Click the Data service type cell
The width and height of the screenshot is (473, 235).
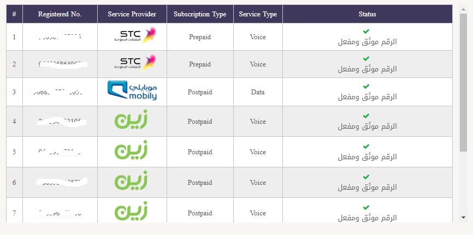(258, 92)
